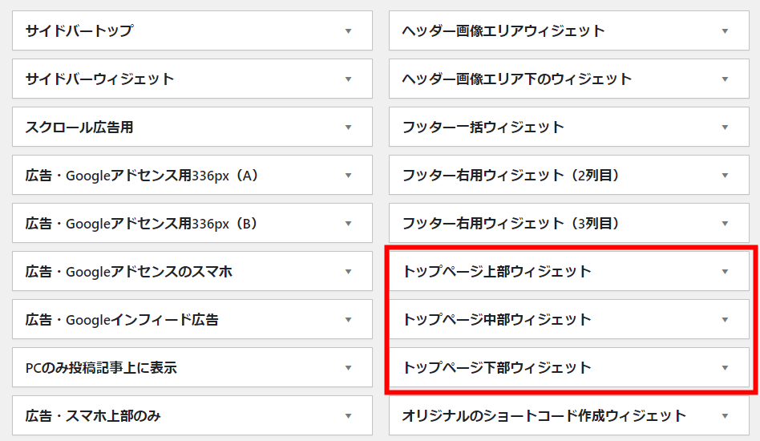Expand 広告・スマホ上部のみ arrow
Viewport: 760px width, 441px height.
point(348,416)
